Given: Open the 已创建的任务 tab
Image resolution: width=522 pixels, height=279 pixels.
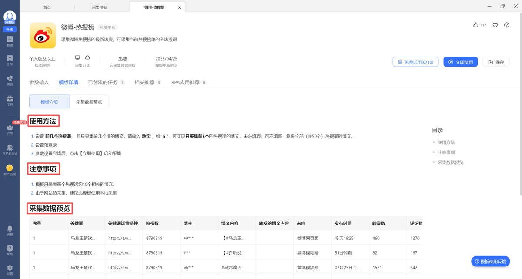Looking at the screenshot, I should (103, 82).
